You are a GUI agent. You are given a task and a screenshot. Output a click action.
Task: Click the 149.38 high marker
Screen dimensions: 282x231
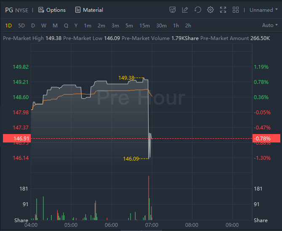[126, 78]
